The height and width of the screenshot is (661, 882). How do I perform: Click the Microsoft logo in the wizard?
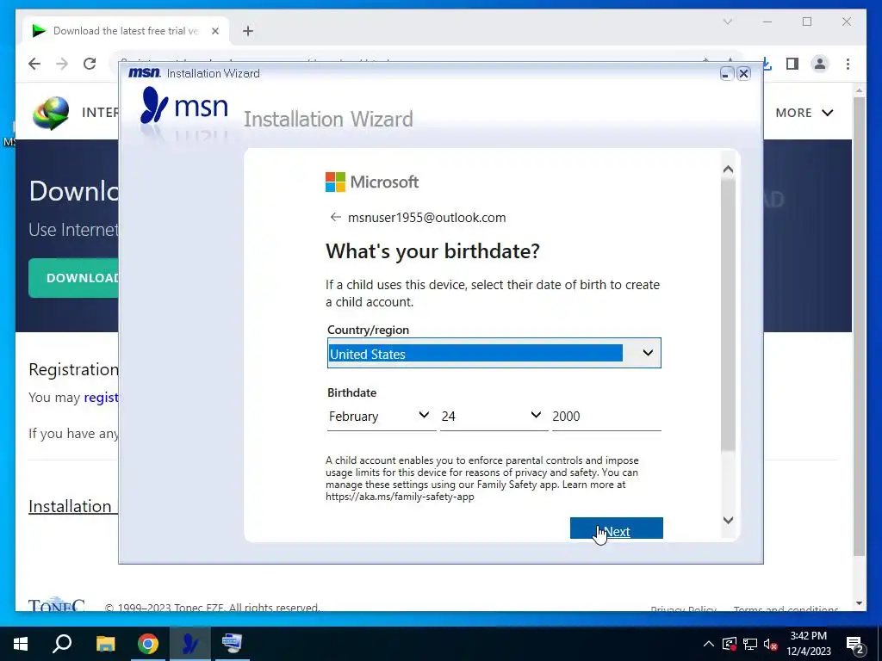372,182
